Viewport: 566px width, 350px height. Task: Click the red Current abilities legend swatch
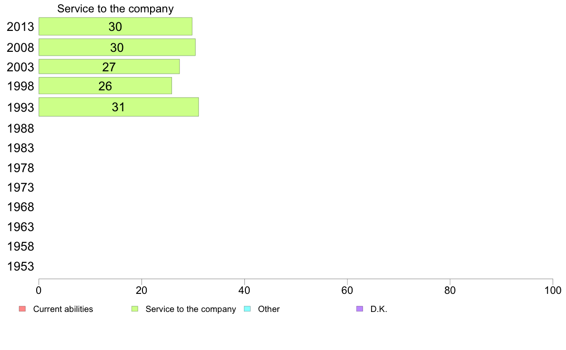point(22,309)
